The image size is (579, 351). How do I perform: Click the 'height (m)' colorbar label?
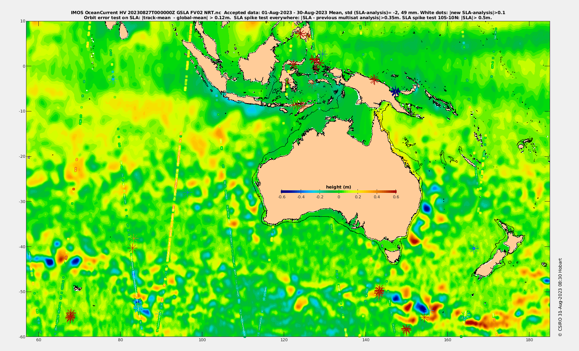click(x=338, y=187)
